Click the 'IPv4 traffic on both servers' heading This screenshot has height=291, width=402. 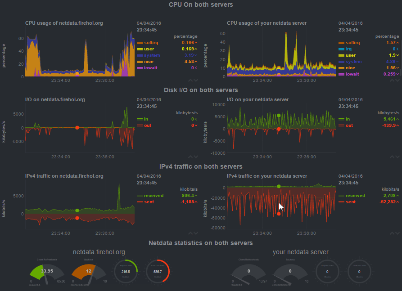tap(201, 166)
